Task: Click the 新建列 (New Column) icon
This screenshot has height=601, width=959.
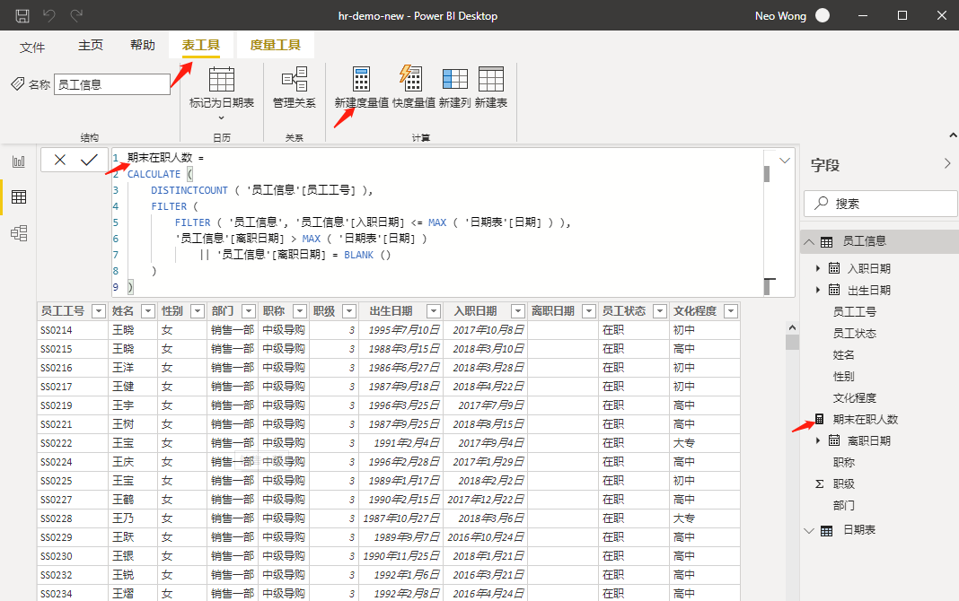Action: point(454,80)
